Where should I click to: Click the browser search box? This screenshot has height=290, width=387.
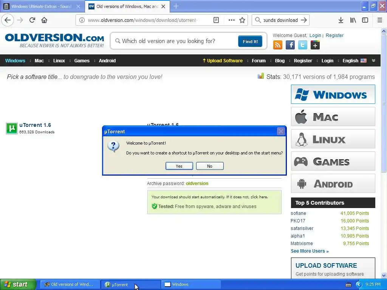click(280, 20)
